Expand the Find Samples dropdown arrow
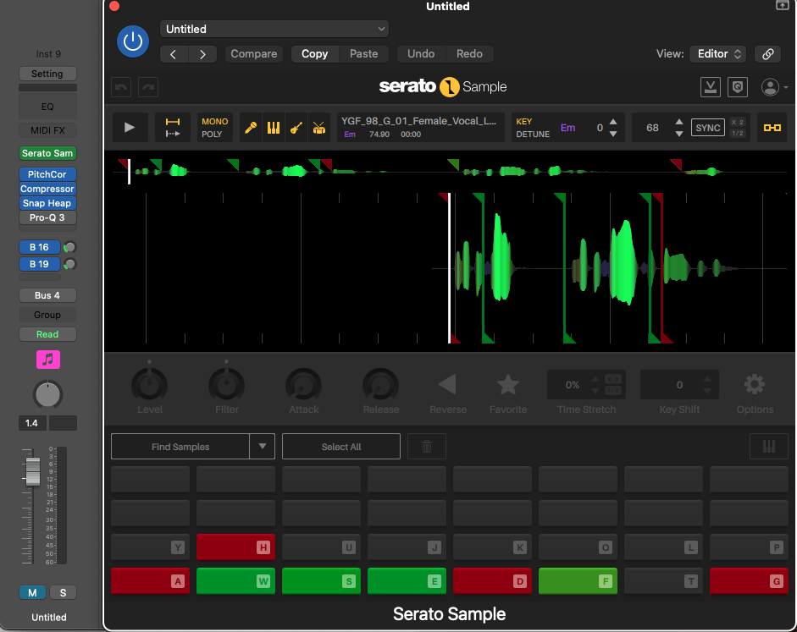Image resolution: width=797 pixels, height=632 pixels. [x=263, y=447]
